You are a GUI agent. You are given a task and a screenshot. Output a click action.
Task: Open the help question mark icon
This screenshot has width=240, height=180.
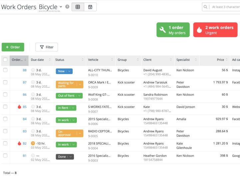(x=67, y=7)
